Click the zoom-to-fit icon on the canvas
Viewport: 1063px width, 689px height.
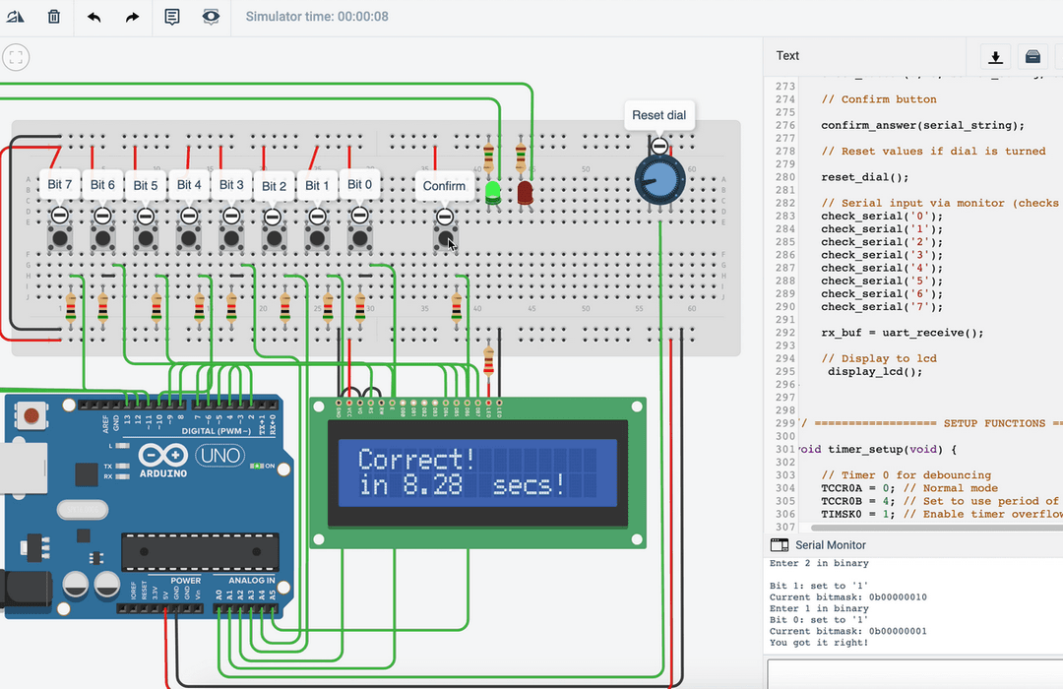(x=16, y=57)
